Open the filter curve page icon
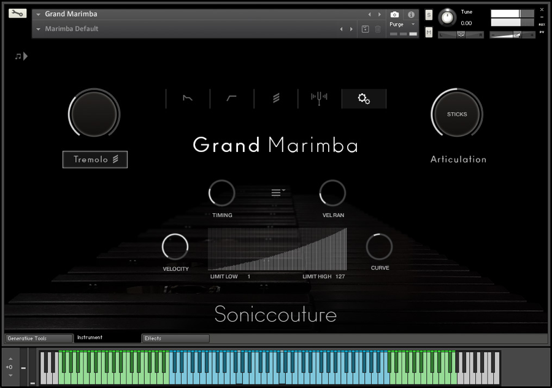Image resolution: width=552 pixels, height=388 pixels. click(x=232, y=99)
